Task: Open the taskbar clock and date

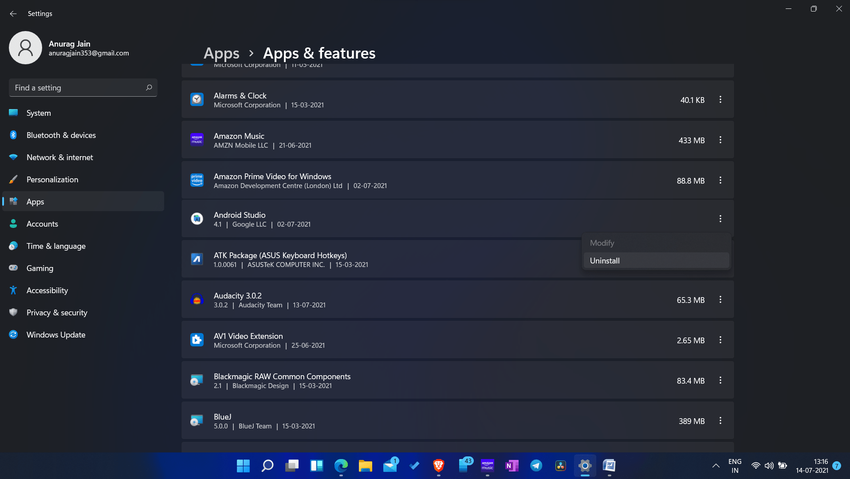Action: (x=812, y=466)
